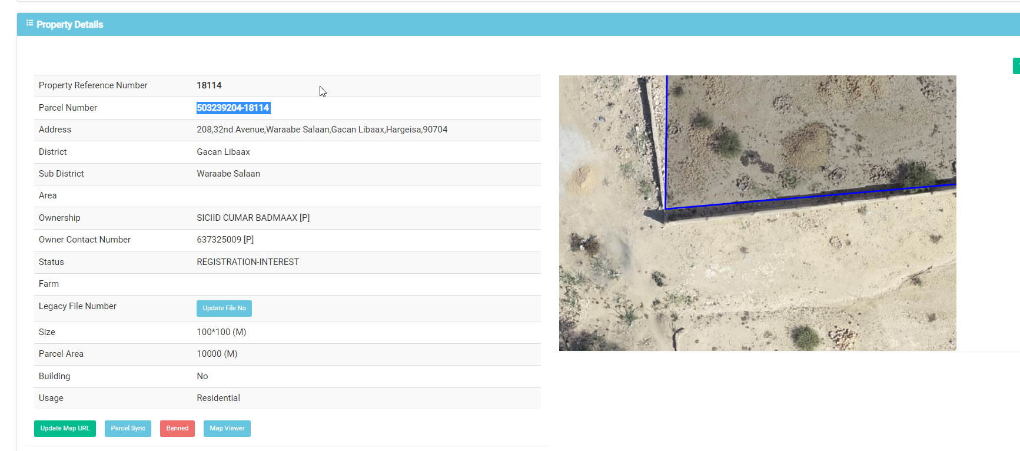Click the Building value No
Image resolution: width=1020 pixels, height=451 pixels.
point(202,376)
